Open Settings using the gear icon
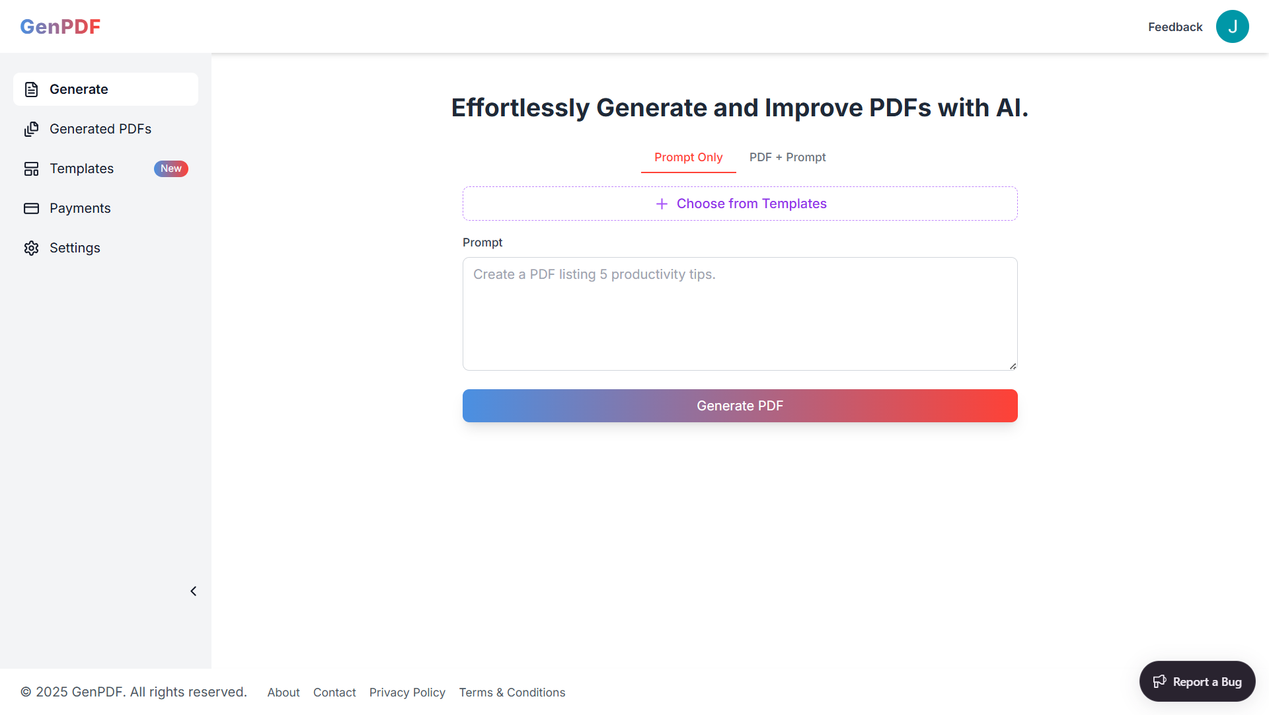This screenshot has width=1269, height=715. tap(32, 248)
